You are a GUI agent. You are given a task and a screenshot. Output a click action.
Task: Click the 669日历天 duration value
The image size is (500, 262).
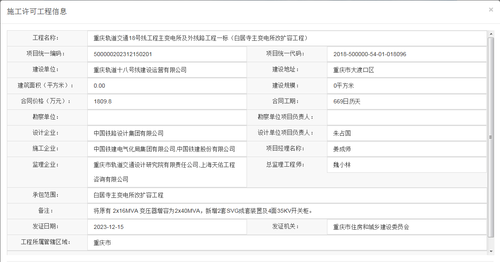point(347,101)
